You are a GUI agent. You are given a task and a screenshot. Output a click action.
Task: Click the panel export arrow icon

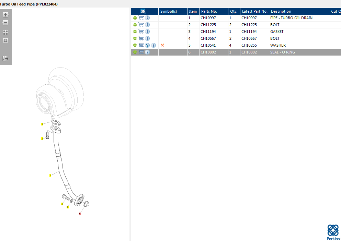click(x=5, y=59)
